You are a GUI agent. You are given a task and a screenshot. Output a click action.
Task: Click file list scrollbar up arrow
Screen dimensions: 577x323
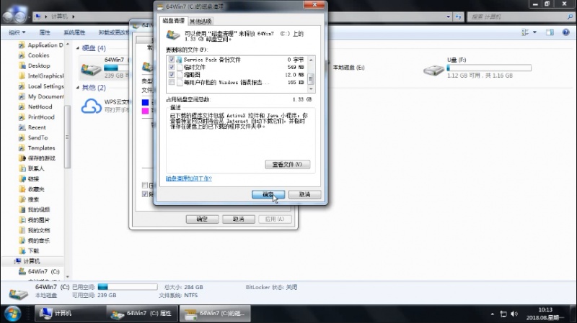pos(311,60)
